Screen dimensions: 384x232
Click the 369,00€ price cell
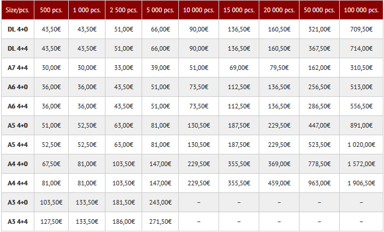pyautogui.click(x=279, y=164)
